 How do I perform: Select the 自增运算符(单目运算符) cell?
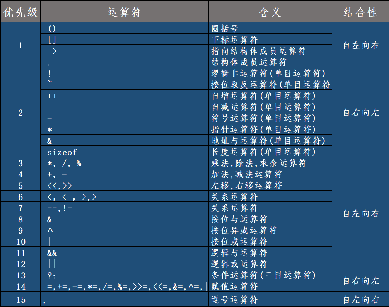pyautogui.click(x=270, y=95)
